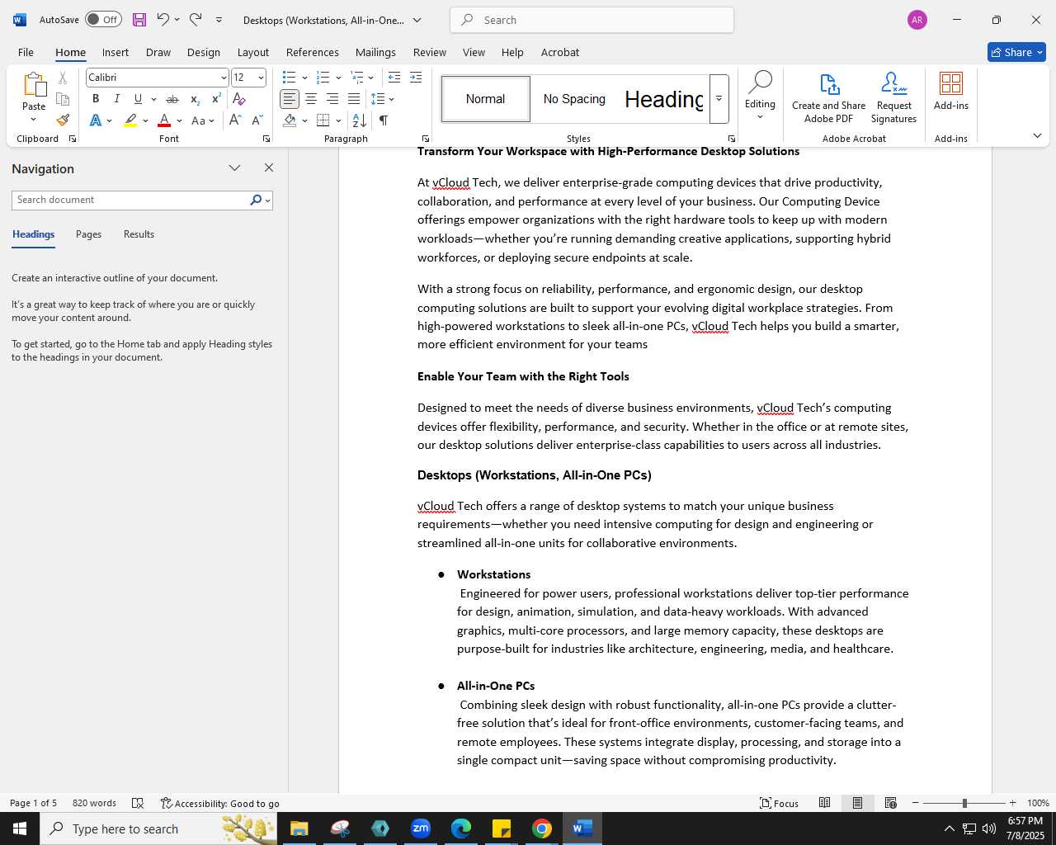Apply the Normal style

[486, 99]
